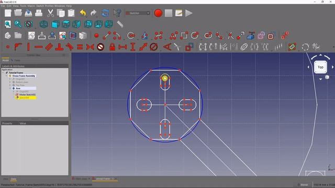This screenshot has height=188, width=335.
Task: Select the create conic tool
Action: [x=145, y=36]
